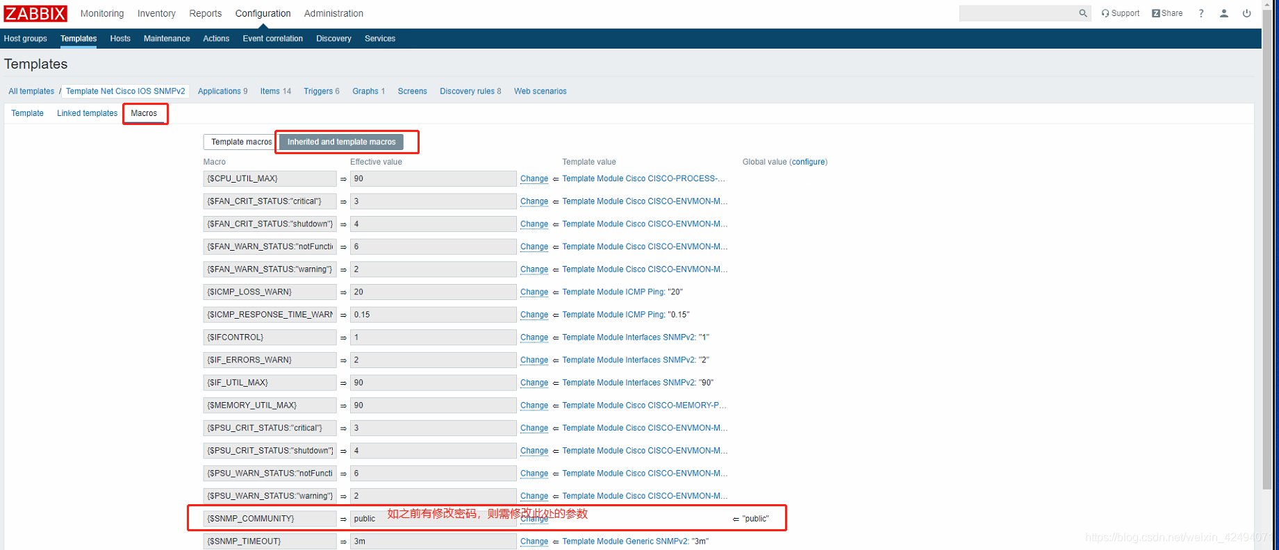Click Change for {$SNMP_TIMEOUT}

coord(534,541)
